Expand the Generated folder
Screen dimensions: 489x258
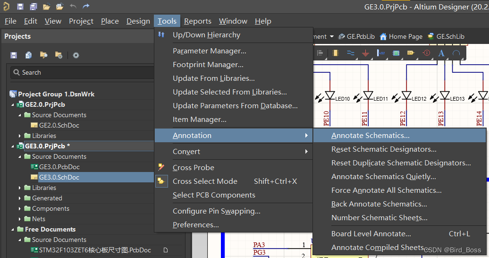pyautogui.click(x=20, y=198)
